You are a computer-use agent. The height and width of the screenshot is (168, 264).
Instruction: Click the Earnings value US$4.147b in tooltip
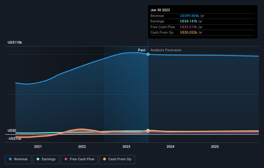[188, 21]
